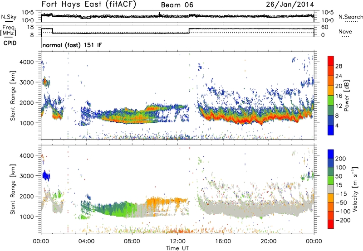Click the blue velocity patch near 3000 km
Screen dimensions: 363x251
(46, 176)
